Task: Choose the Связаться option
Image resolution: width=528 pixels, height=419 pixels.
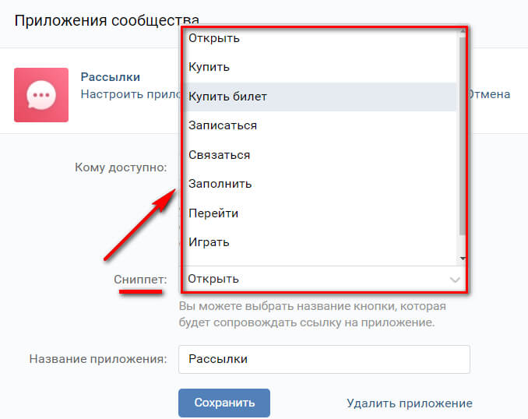Action: tap(220, 155)
